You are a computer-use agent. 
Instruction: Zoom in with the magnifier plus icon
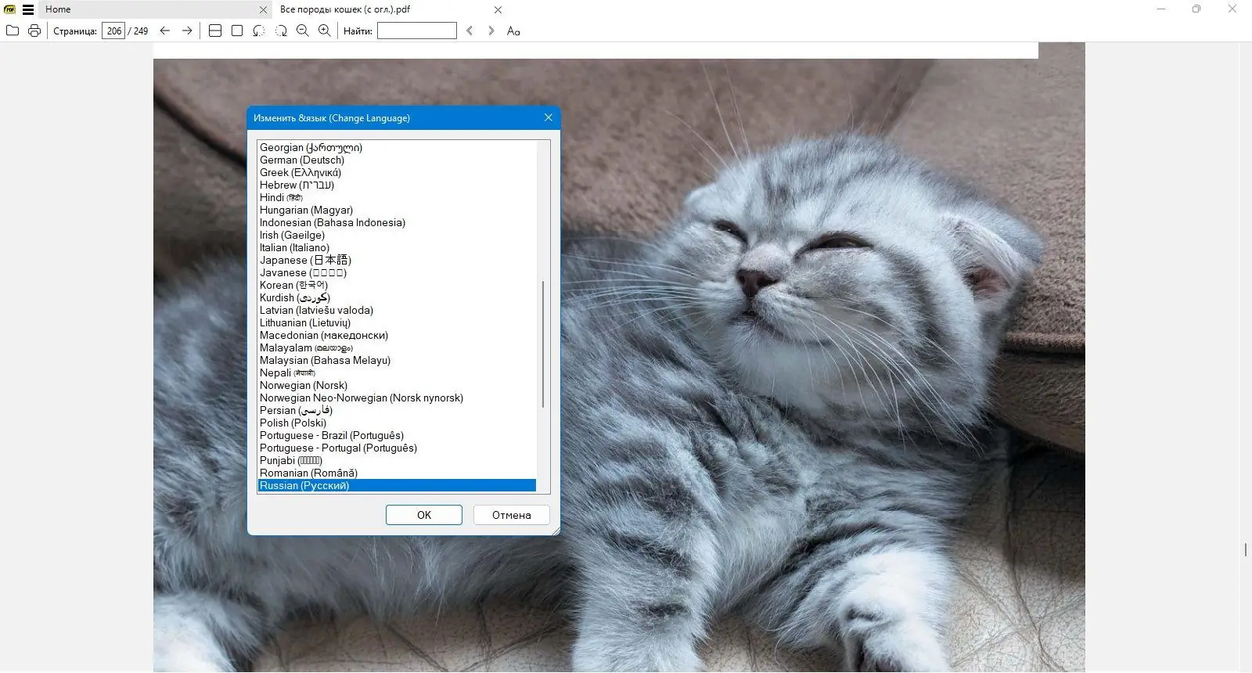324,31
